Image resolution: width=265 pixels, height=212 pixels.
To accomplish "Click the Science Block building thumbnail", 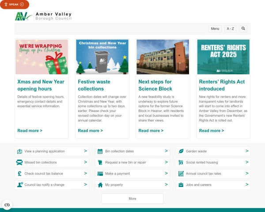I will [x=163, y=57].
